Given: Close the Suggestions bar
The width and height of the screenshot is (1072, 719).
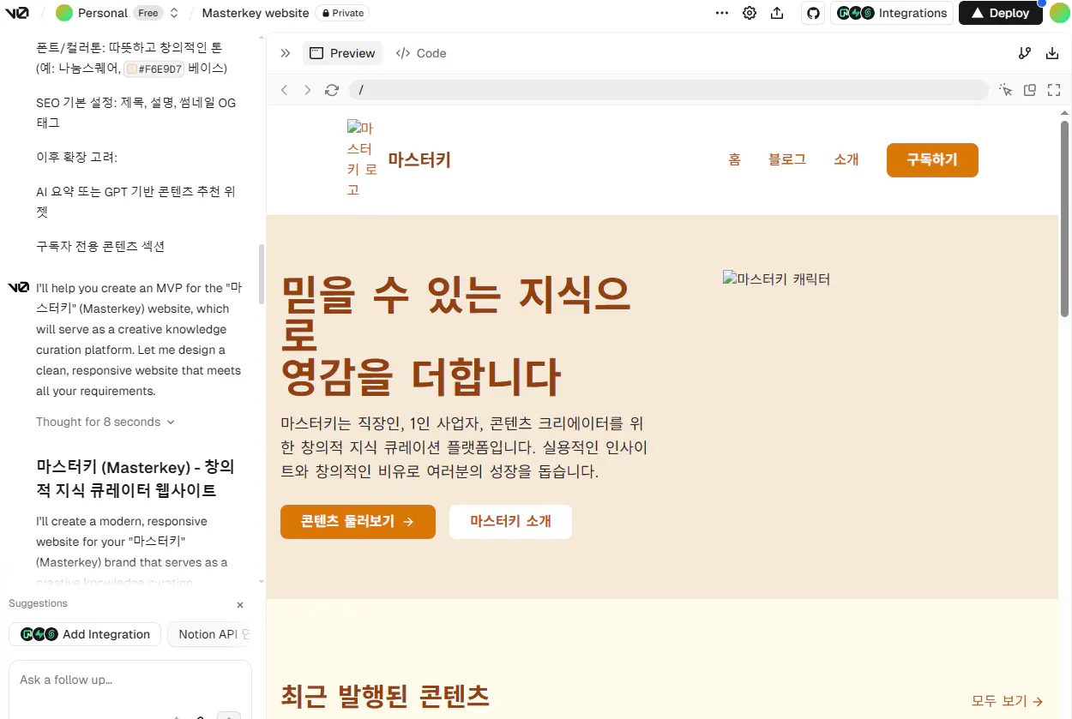Looking at the screenshot, I should pos(240,604).
